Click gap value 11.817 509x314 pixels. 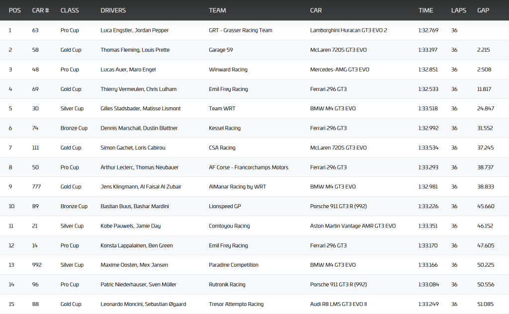[484, 89]
